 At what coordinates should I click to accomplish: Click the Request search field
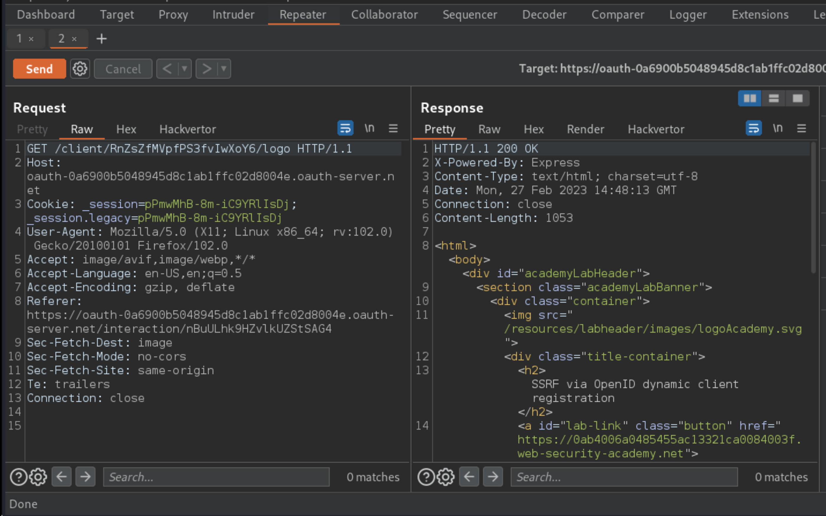pyautogui.click(x=216, y=477)
